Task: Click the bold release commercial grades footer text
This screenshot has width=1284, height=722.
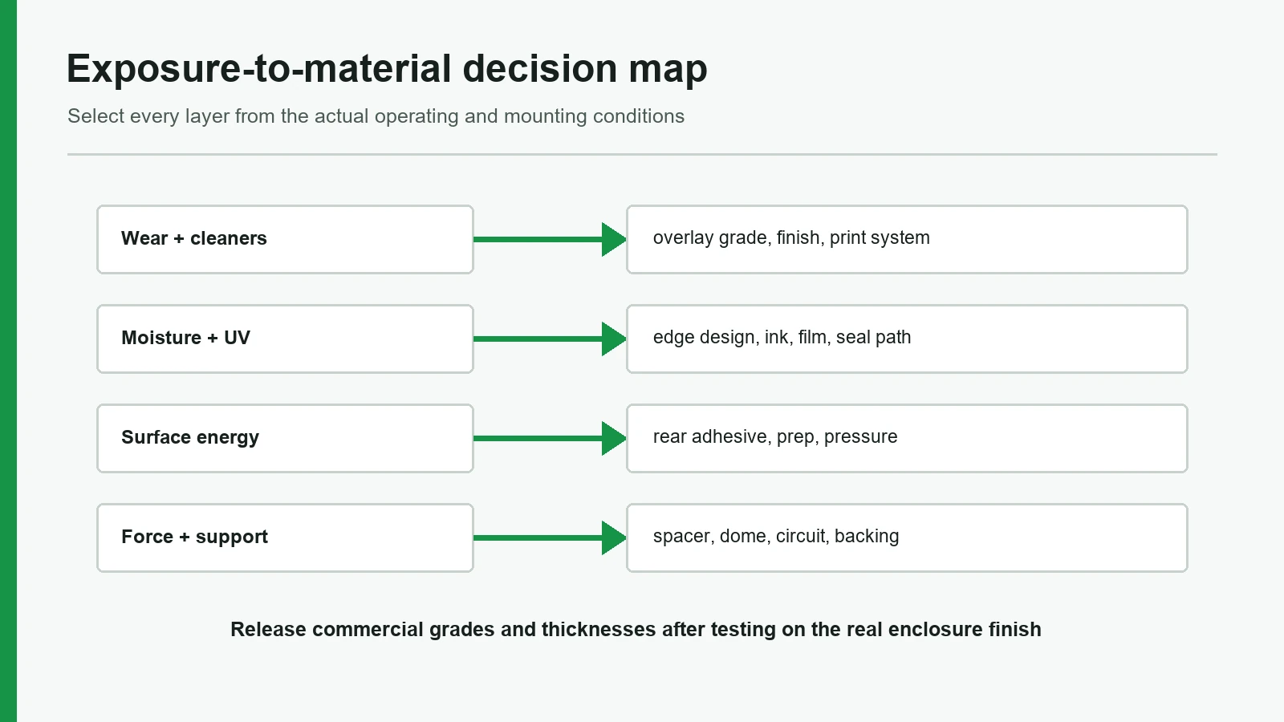Action: click(636, 630)
